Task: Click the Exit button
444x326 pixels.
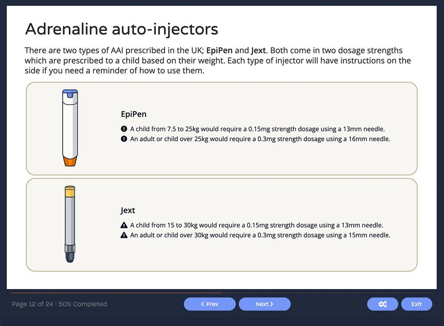Action: click(416, 304)
